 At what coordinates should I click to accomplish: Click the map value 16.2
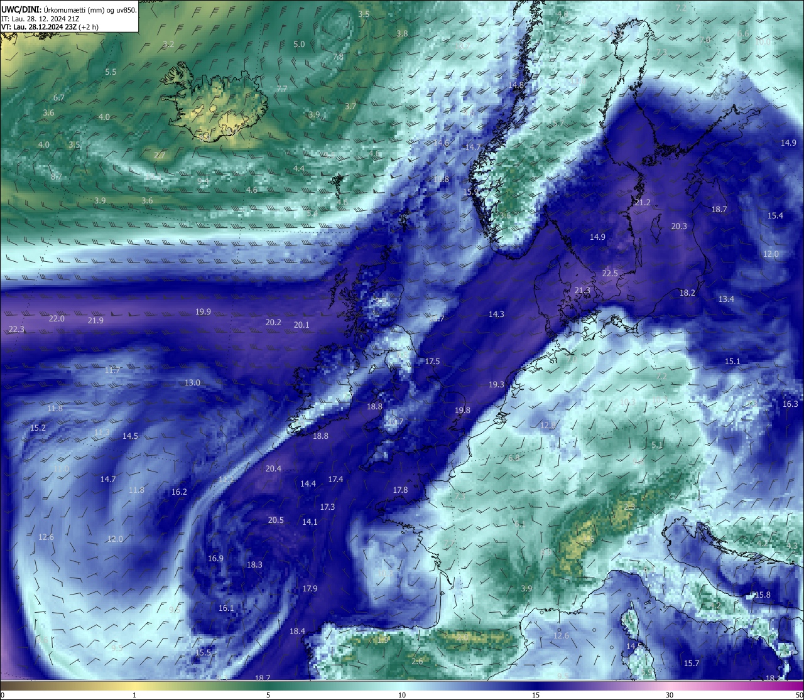click(179, 492)
